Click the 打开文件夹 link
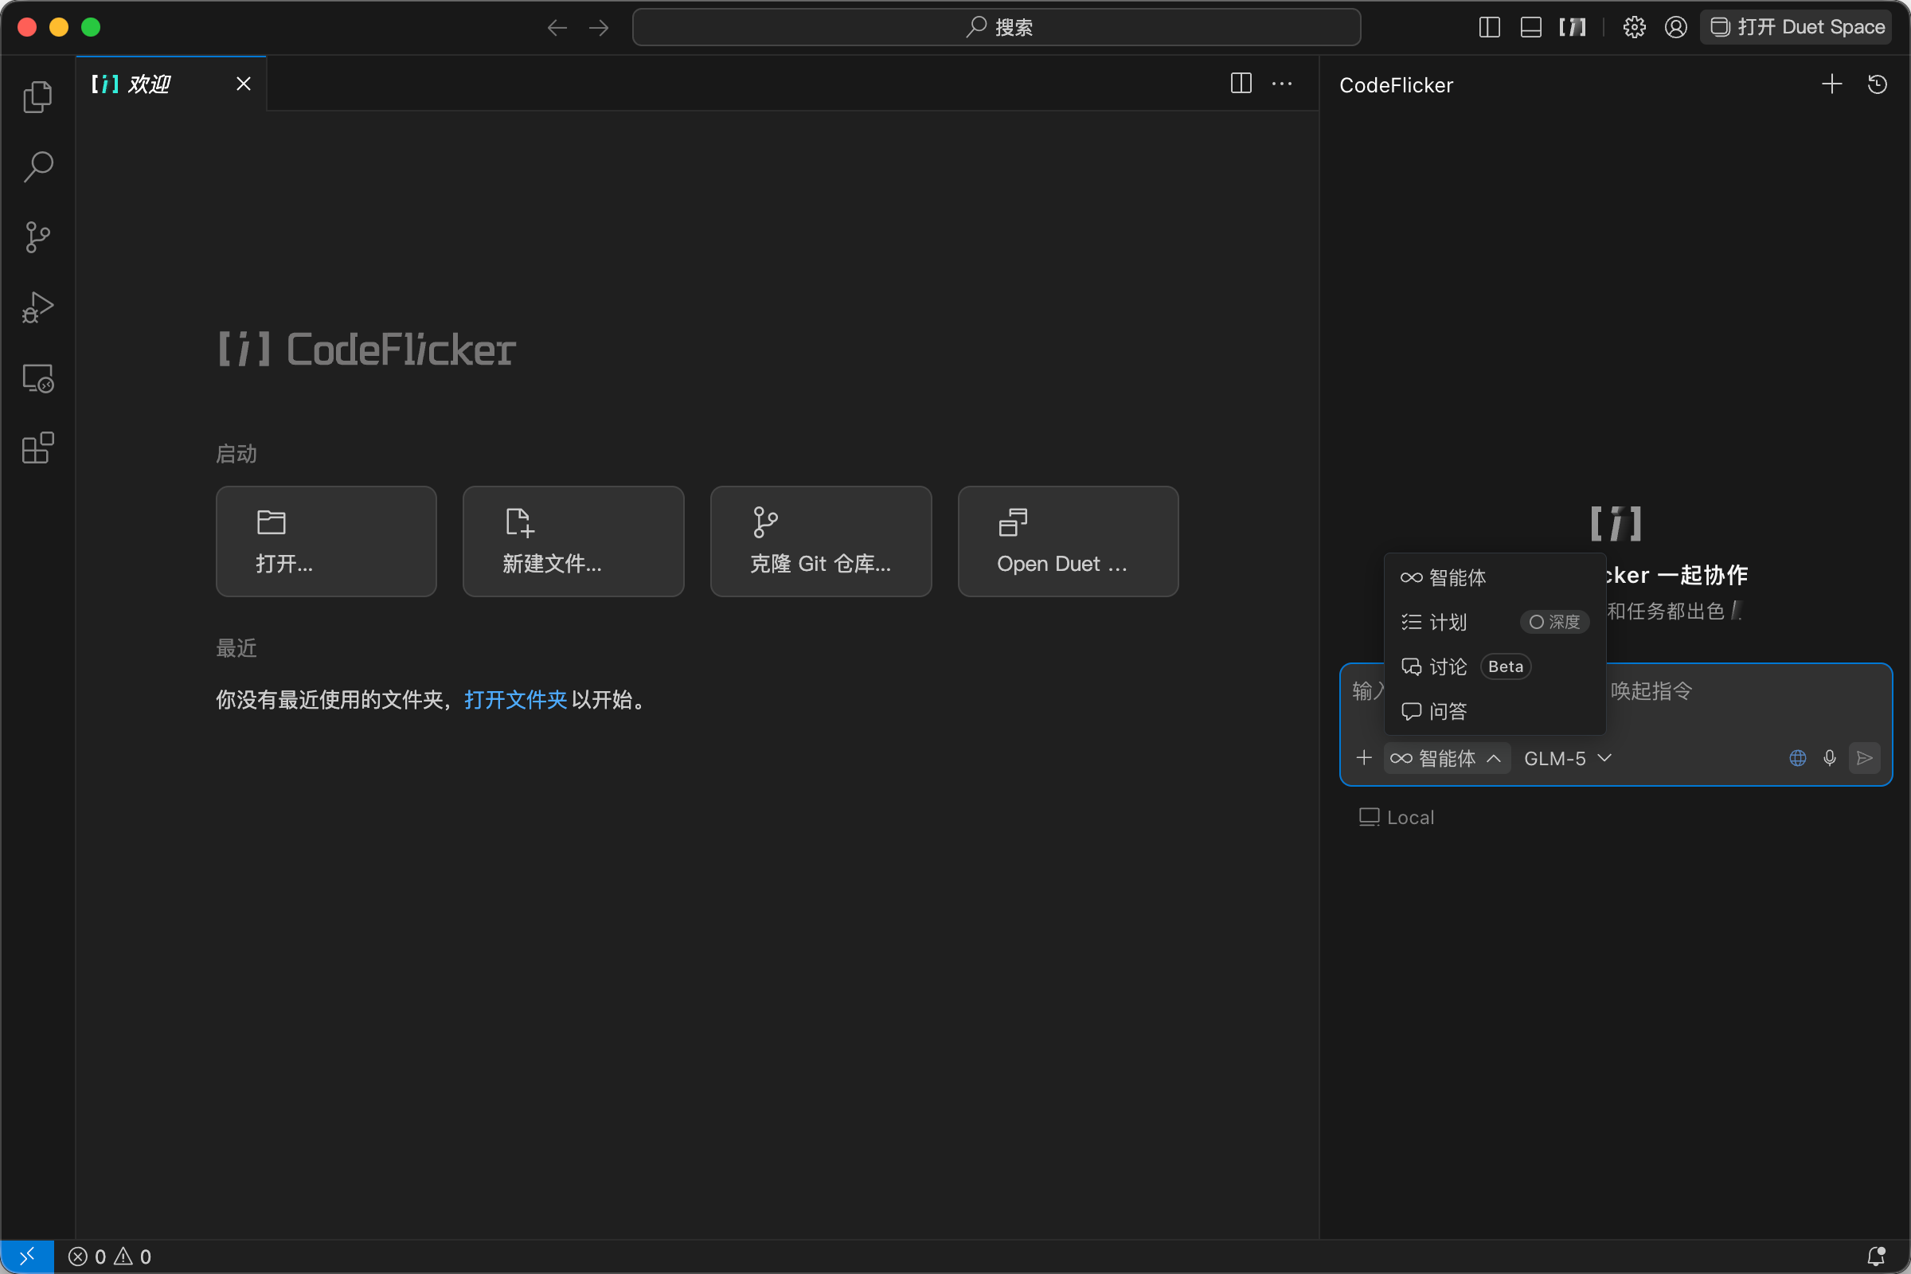The width and height of the screenshot is (1911, 1274). point(515,700)
